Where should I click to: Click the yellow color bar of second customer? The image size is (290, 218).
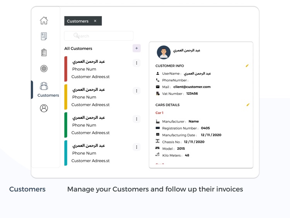66,97
